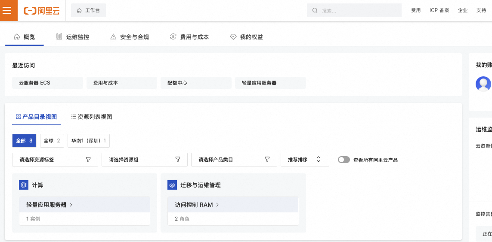The height and width of the screenshot is (242, 492).
Task: Toggle 查看所有阿里云产品 switch
Action: [344, 160]
